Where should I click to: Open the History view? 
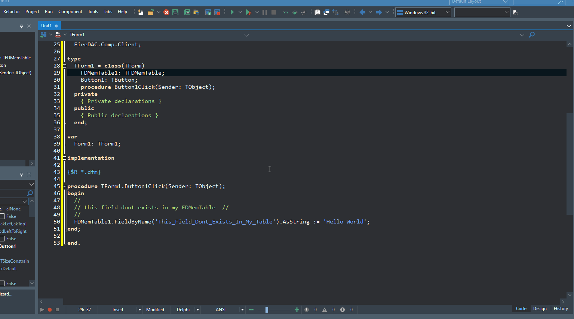[x=561, y=309]
